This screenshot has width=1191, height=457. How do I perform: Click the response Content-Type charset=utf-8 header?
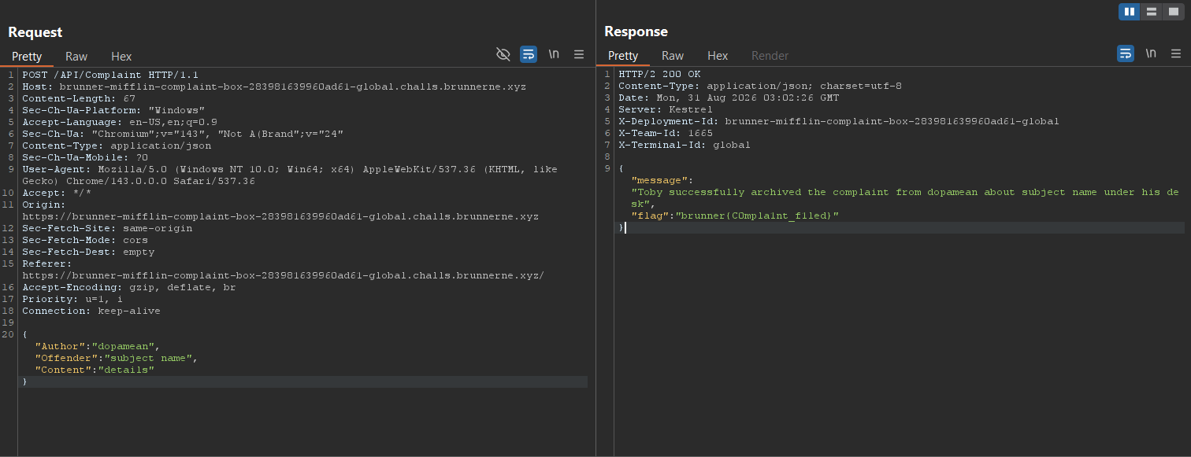point(760,86)
